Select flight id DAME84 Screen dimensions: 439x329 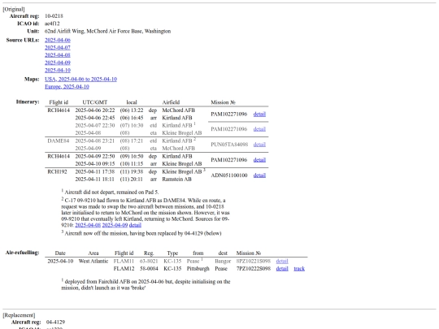pos(59,141)
